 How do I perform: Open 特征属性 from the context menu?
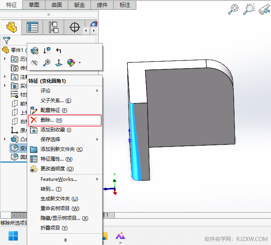(x=65, y=159)
